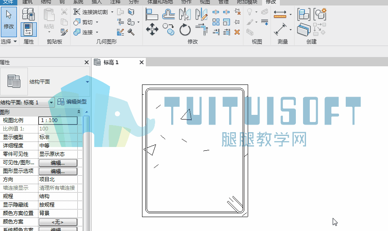Viewport: 388px width, 231px height.
Task: Select Mirror - Draw Axis tool
Action: (202, 14)
